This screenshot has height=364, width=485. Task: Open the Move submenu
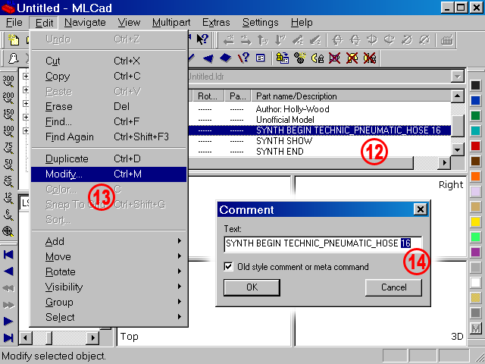pyautogui.click(x=109, y=256)
